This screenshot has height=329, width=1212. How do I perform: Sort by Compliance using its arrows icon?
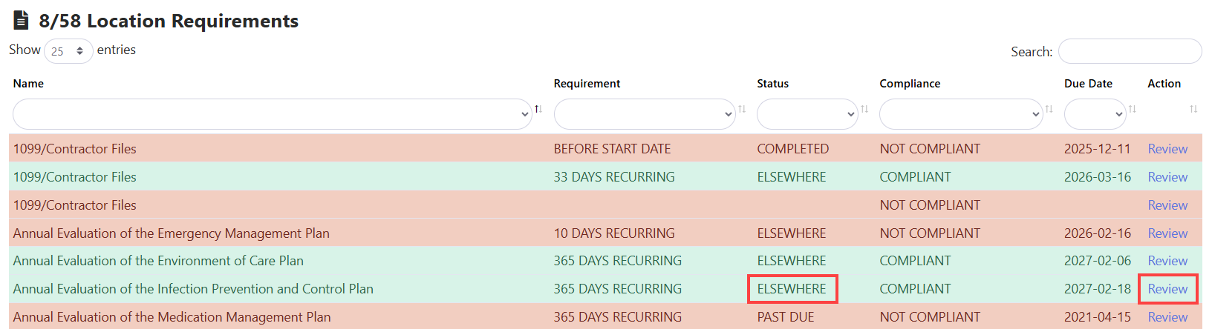point(1049,110)
